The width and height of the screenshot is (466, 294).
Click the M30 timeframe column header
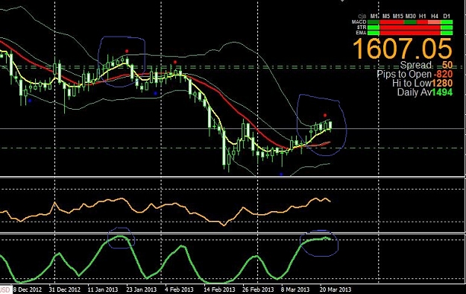[410, 16]
